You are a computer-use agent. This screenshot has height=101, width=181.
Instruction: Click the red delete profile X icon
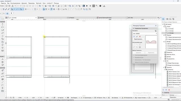click(x=140, y=36)
